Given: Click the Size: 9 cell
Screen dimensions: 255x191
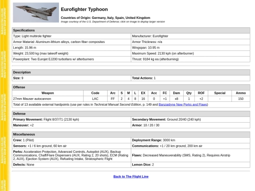Looking at the screenshot, I should pyautogui.click(x=72, y=78).
